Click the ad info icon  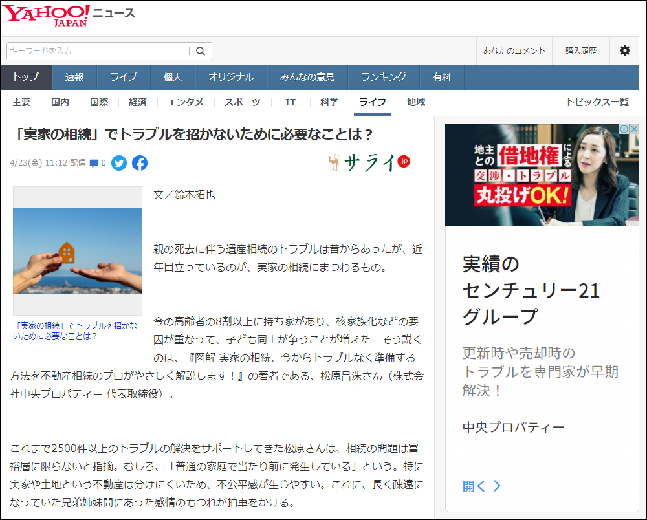click(624, 129)
